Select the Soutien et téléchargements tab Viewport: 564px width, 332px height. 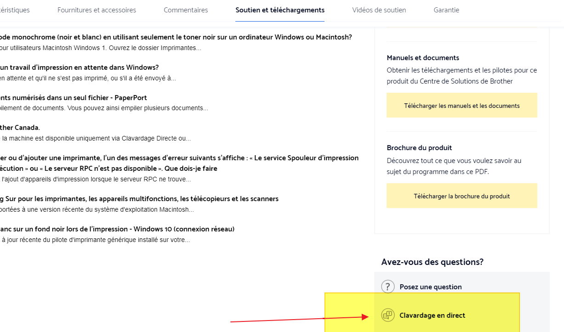coord(280,10)
